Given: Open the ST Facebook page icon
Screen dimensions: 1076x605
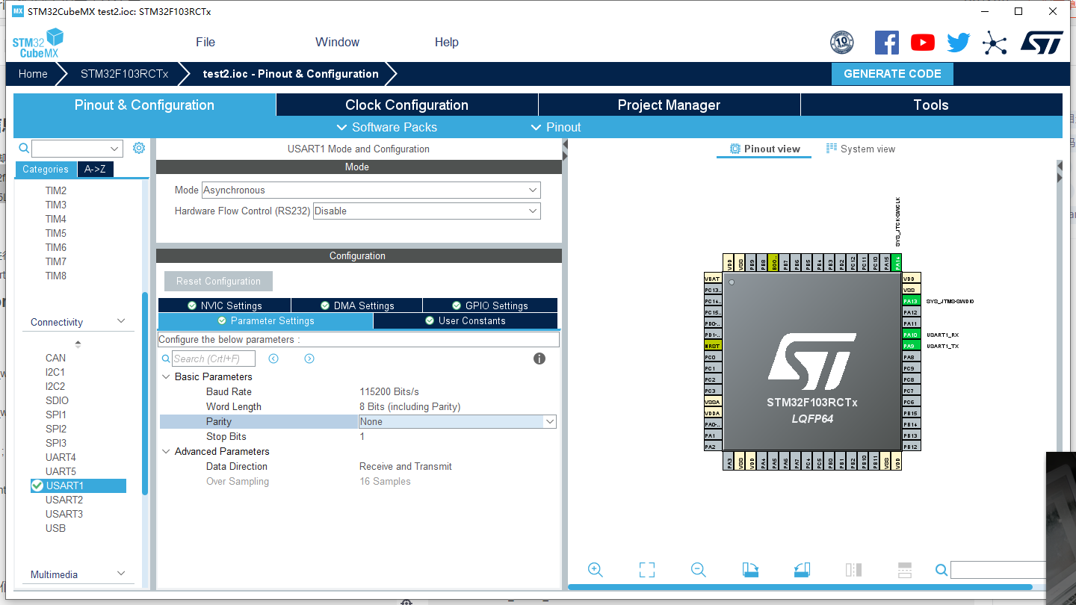Looking at the screenshot, I should click(887, 43).
